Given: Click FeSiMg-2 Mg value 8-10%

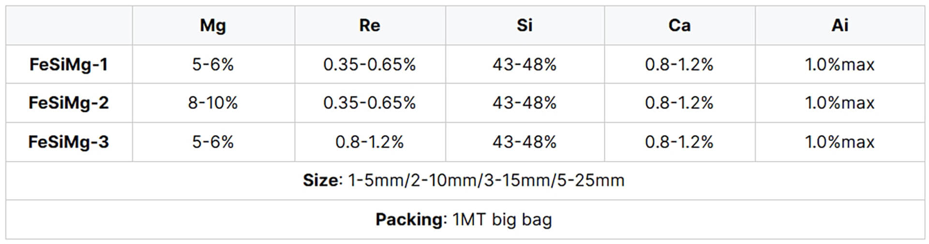Looking at the screenshot, I should (x=213, y=103).
